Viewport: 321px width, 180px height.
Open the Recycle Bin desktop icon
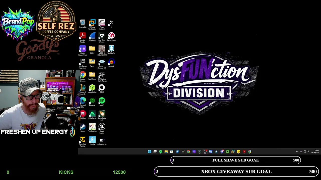[x=83, y=24]
